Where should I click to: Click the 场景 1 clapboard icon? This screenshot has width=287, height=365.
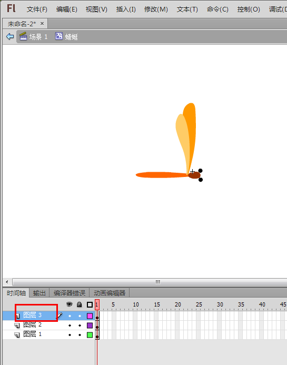tap(23, 36)
